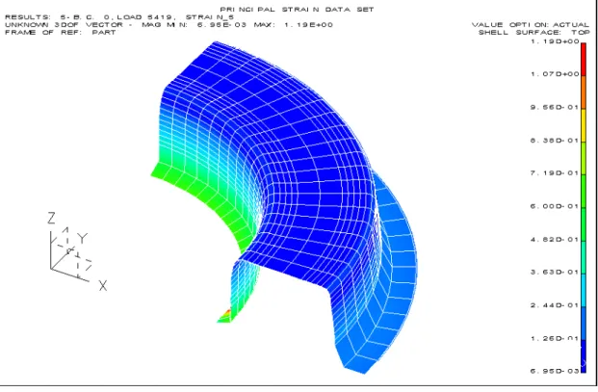The width and height of the screenshot is (598, 392).
Task: Click legend minimum value 6.95D-03
Action: [555, 371]
